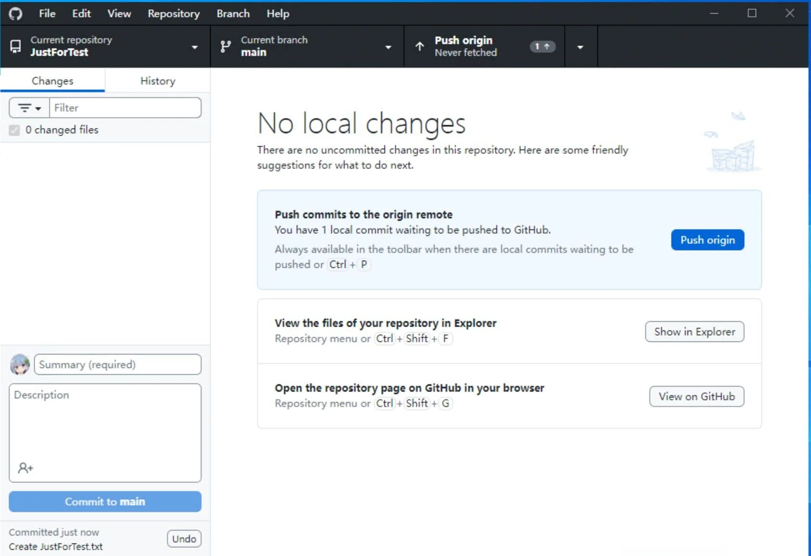Focus the Filter input field

point(125,108)
